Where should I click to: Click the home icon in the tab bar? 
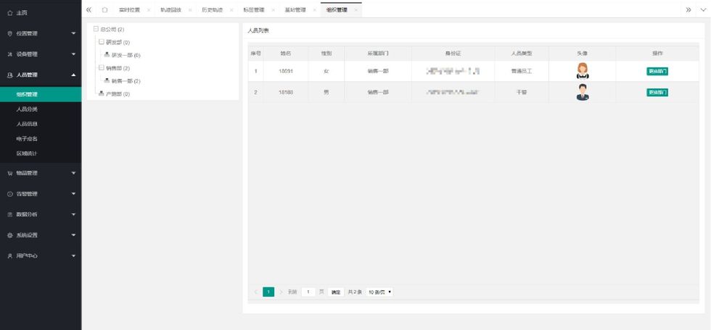point(105,9)
